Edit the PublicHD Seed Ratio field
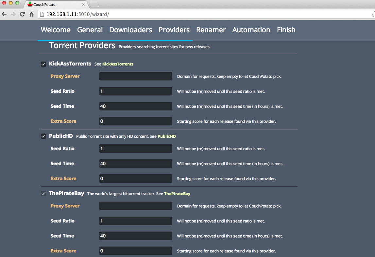375x257 pixels. [136, 149]
